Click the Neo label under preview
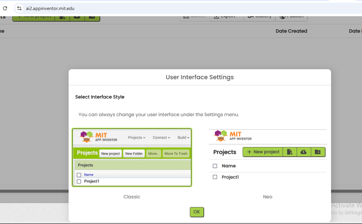362x224 pixels. click(x=267, y=197)
